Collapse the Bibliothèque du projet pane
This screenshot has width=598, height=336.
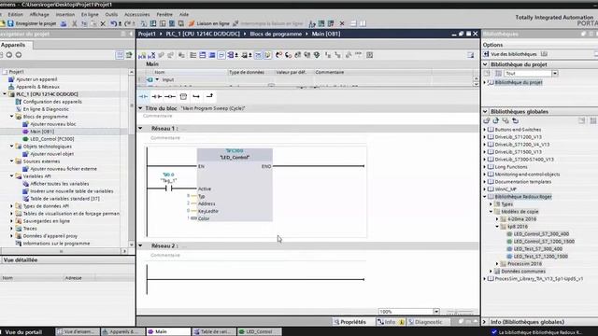(x=486, y=64)
